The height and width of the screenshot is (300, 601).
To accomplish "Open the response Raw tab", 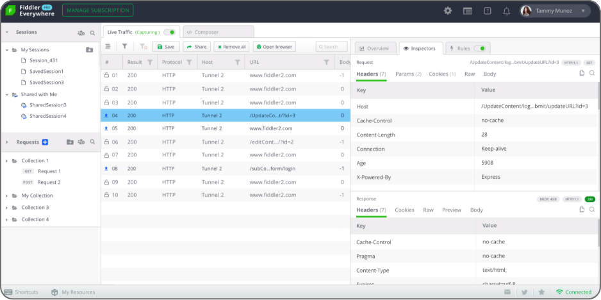I will [x=428, y=210].
